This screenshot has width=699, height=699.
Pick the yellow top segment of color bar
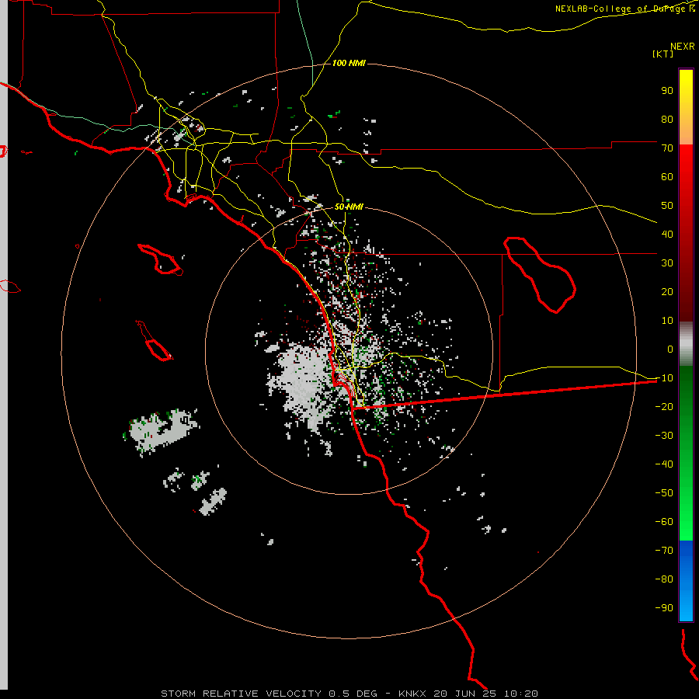(x=686, y=107)
